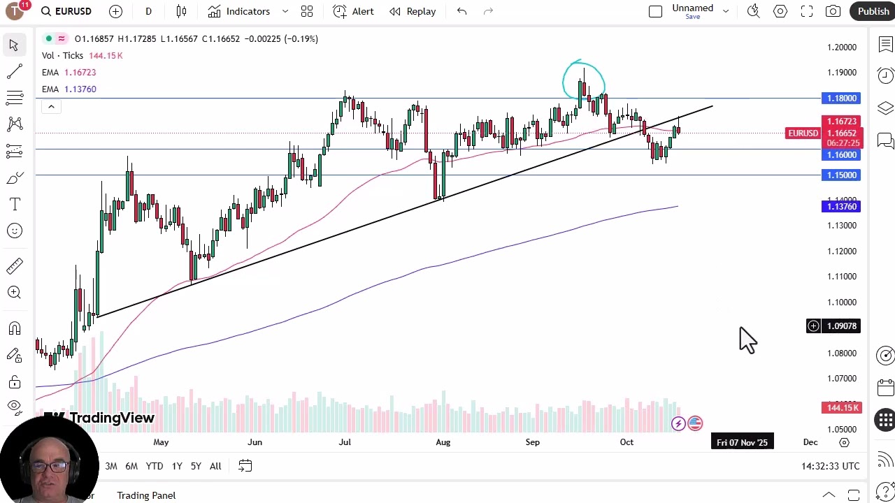Open the quick search lightning icon
Viewport: 895px width, 503px height.
coord(753,11)
